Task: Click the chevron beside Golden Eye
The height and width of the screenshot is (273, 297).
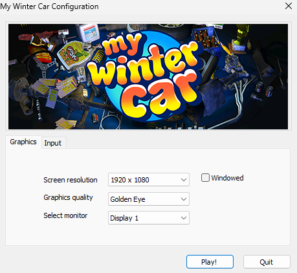Action: [184, 199]
